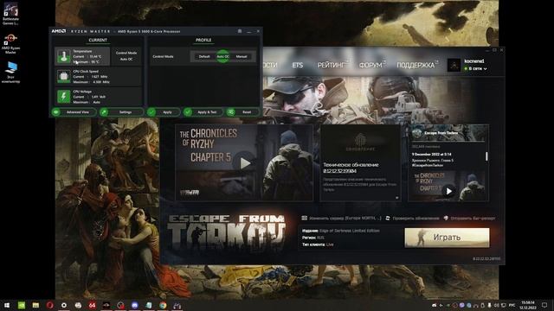The image size is (554, 311).
Task: Open the NVIDIA app in the taskbar
Action: pos(22,305)
